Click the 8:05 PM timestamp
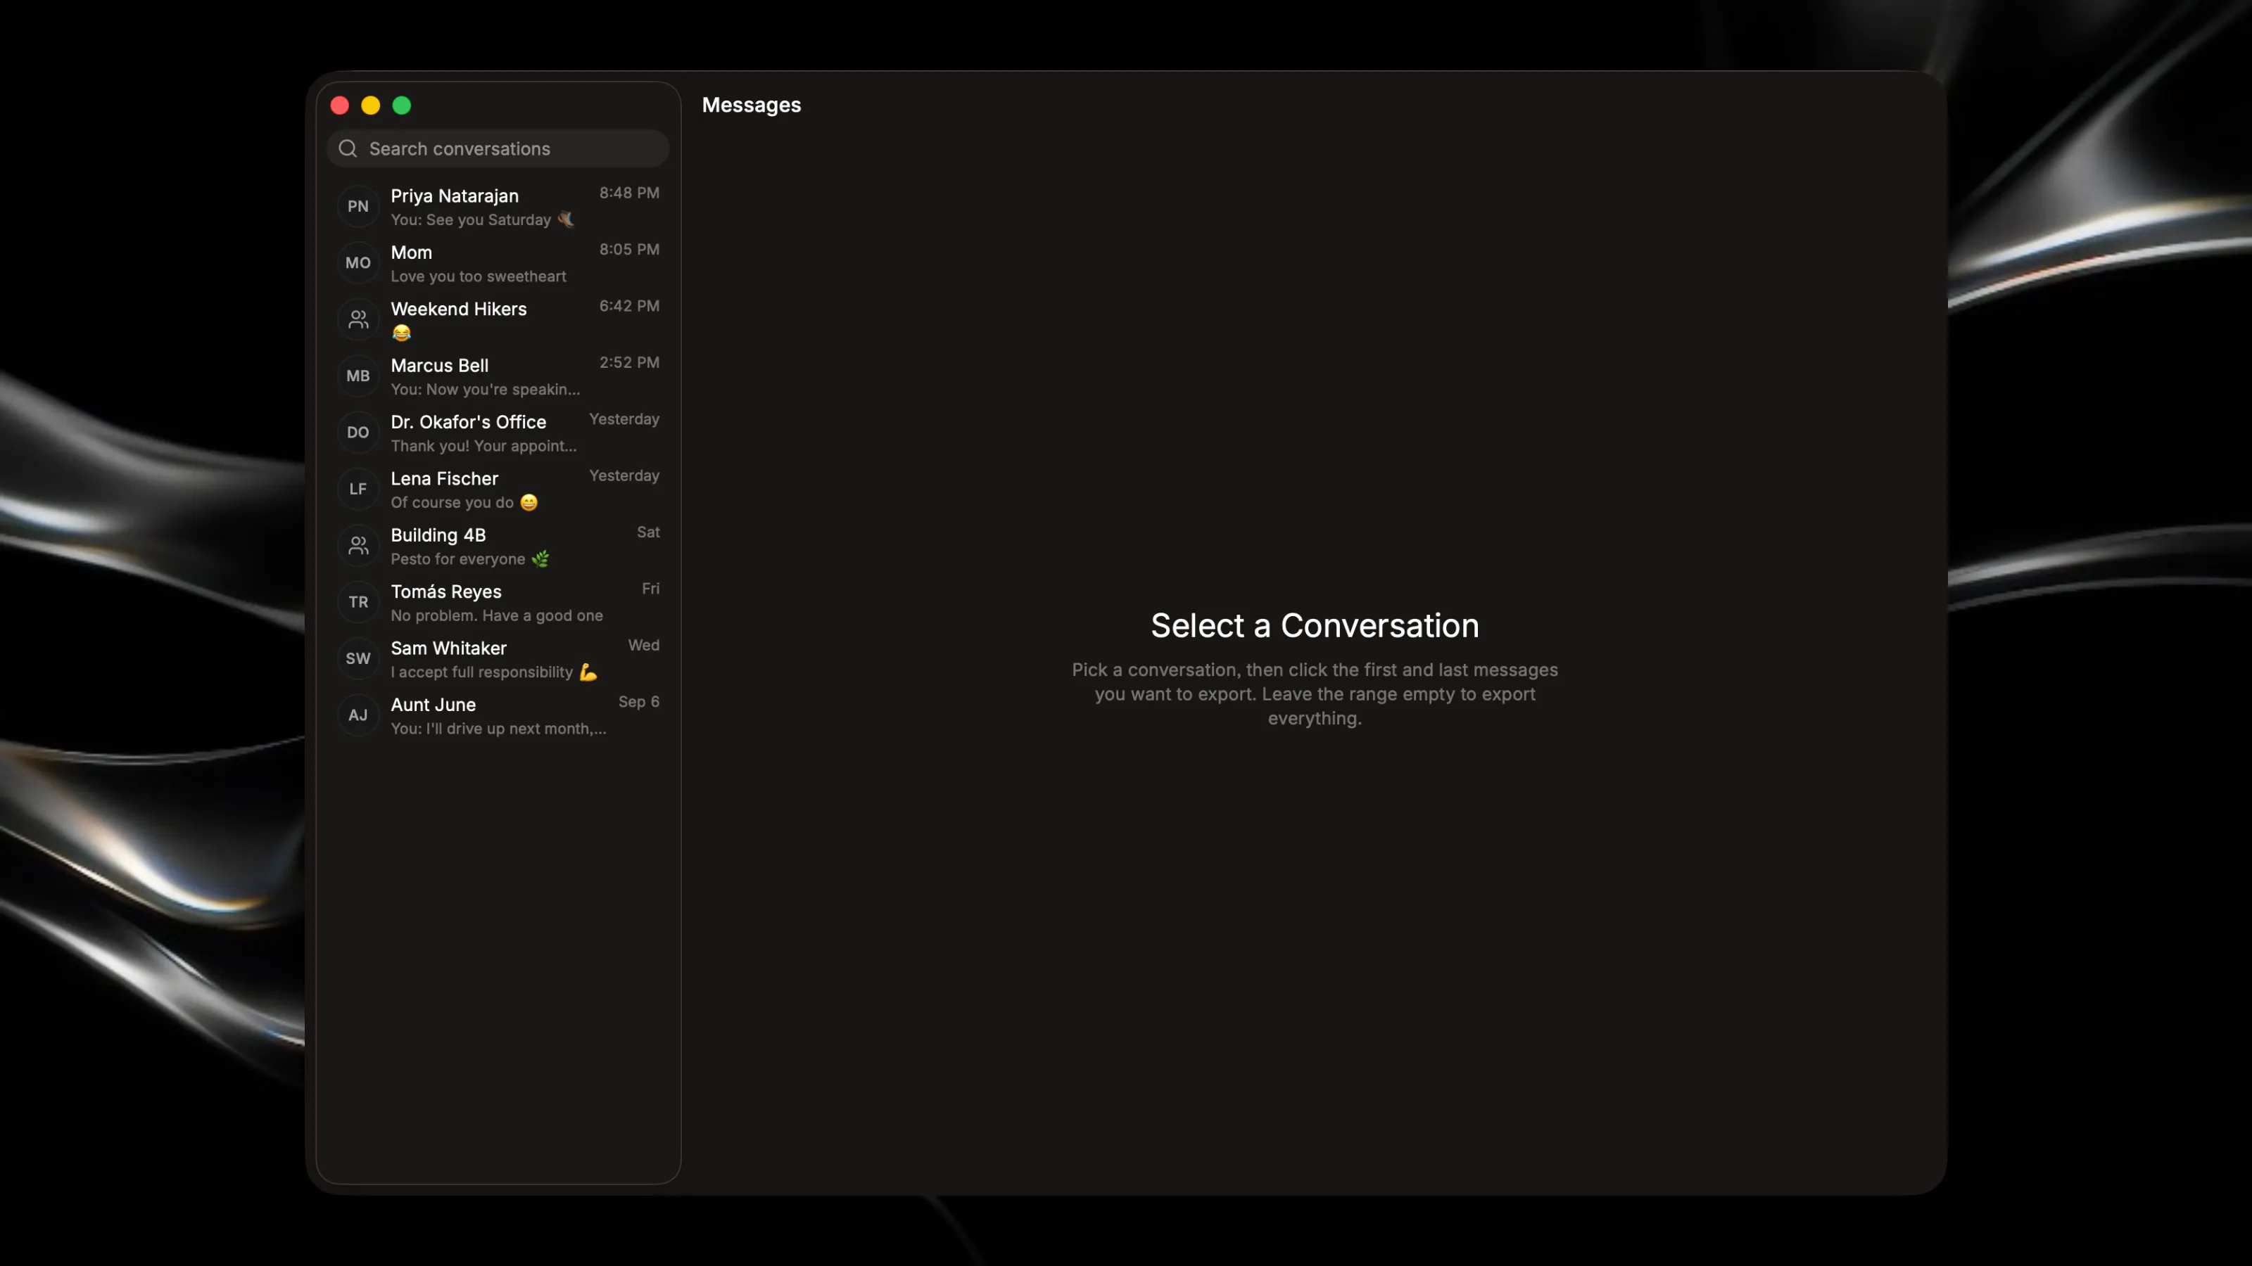This screenshot has height=1266, width=2252. point(629,250)
